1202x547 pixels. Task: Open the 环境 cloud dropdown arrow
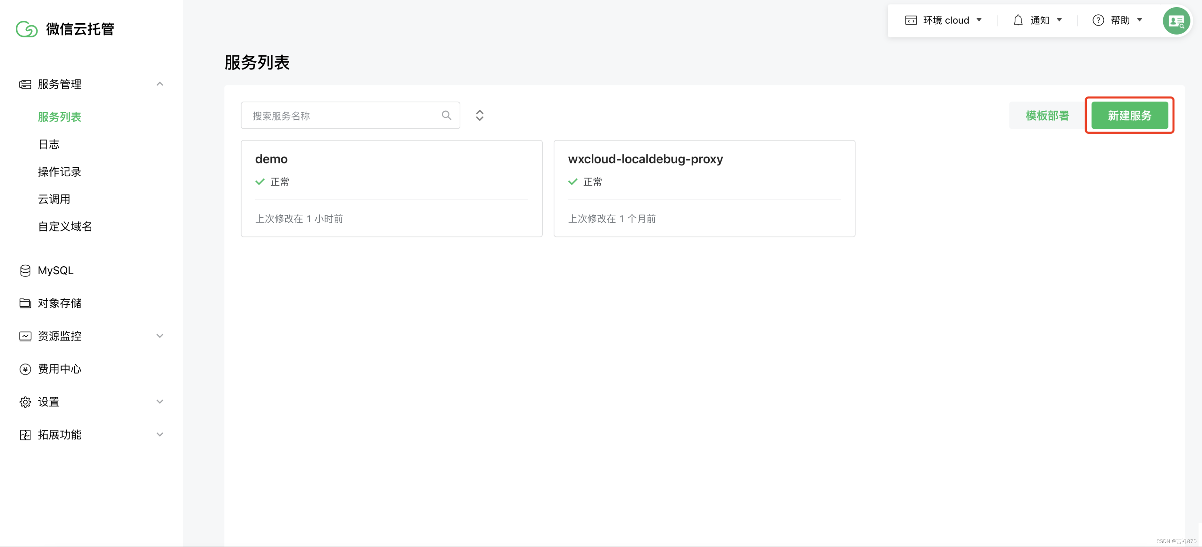(979, 20)
